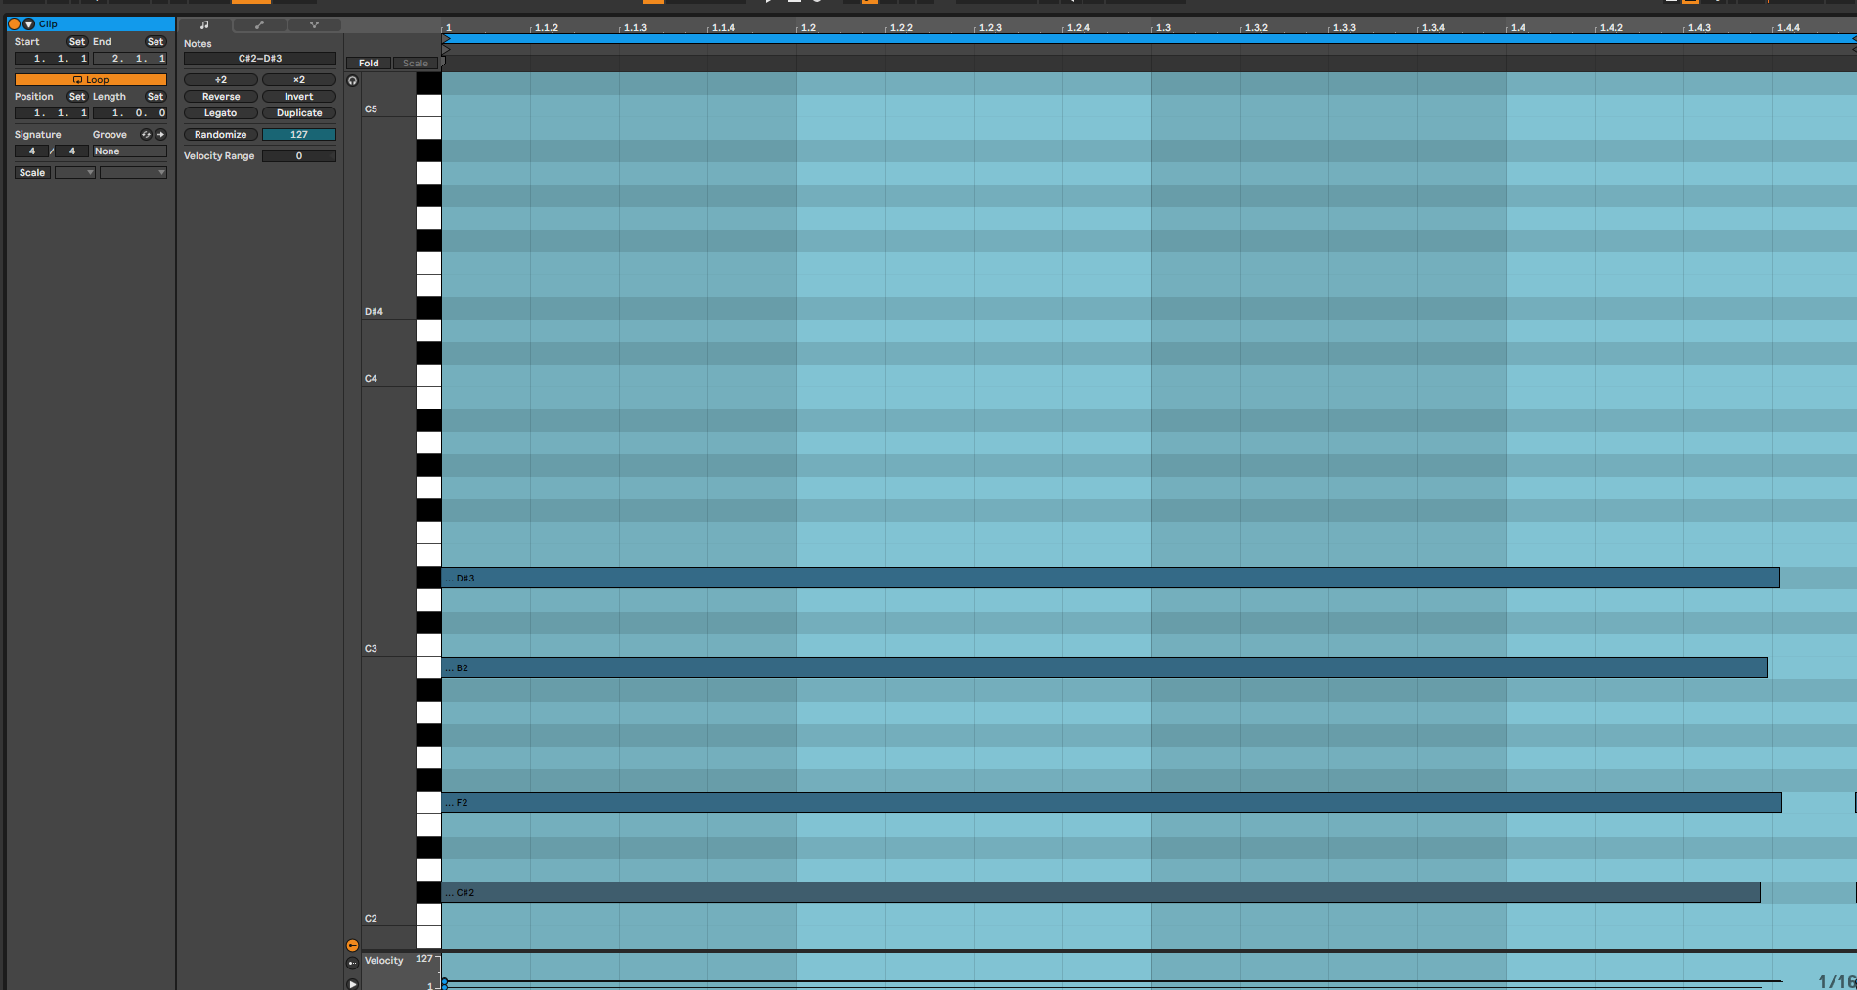The height and width of the screenshot is (990, 1857).
Task: Toggle the orange velocity lane button
Action: [x=352, y=945]
